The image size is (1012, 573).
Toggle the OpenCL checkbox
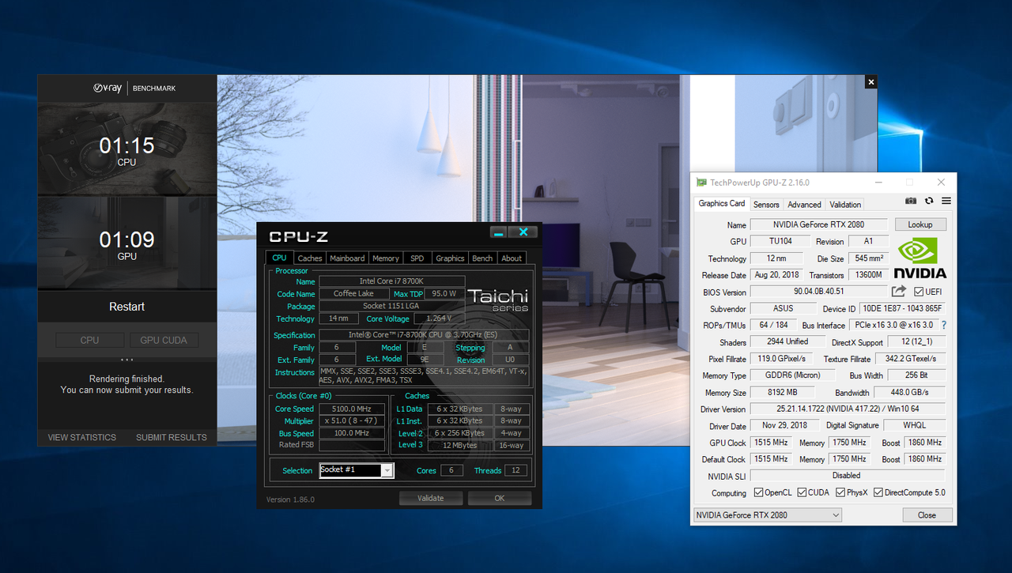(x=758, y=492)
